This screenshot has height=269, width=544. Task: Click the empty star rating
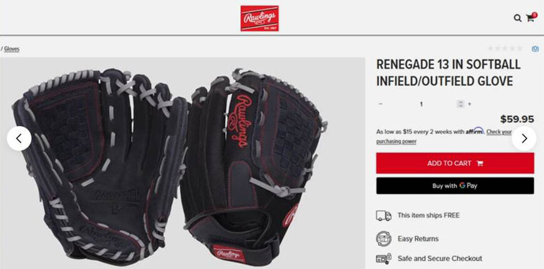[505, 49]
